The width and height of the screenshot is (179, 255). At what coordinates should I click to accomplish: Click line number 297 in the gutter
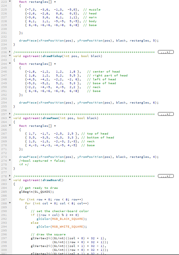coord(4,238)
